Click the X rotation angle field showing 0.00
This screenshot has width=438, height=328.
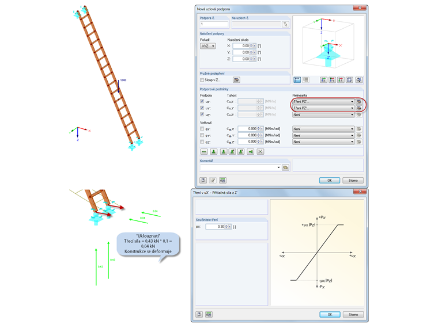tap(241, 46)
